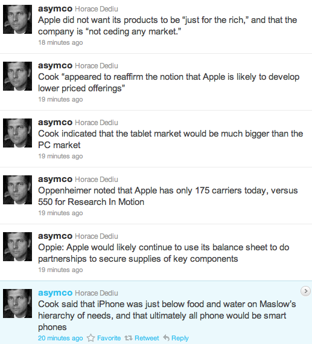
Task: Click avatar beside the Oppie balance sheet tweet
Action: click(x=18, y=247)
